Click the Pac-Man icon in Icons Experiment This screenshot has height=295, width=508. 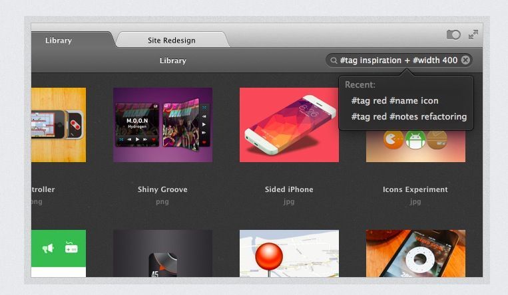click(393, 140)
